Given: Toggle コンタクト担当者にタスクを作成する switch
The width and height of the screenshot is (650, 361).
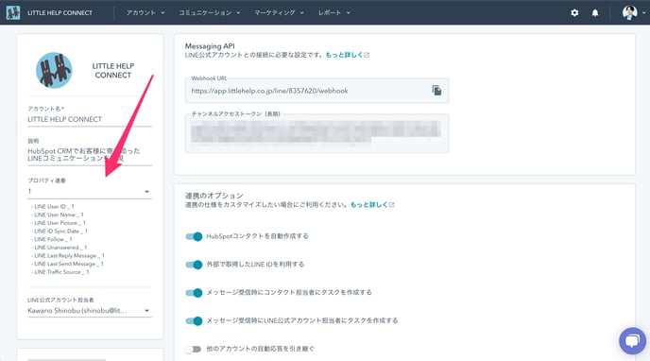Looking at the screenshot, I should pos(194,293).
